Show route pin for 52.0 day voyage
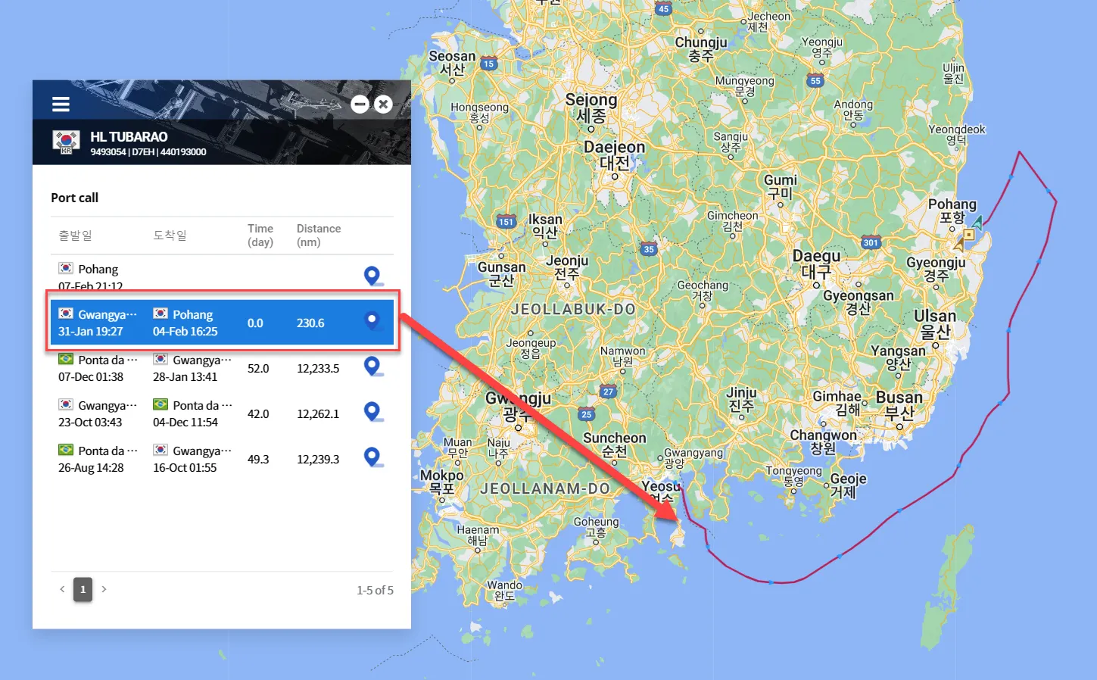 pos(372,367)
